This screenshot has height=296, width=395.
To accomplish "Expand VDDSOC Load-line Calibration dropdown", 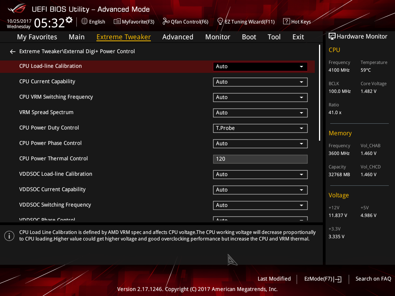I will tap(260, 175).
